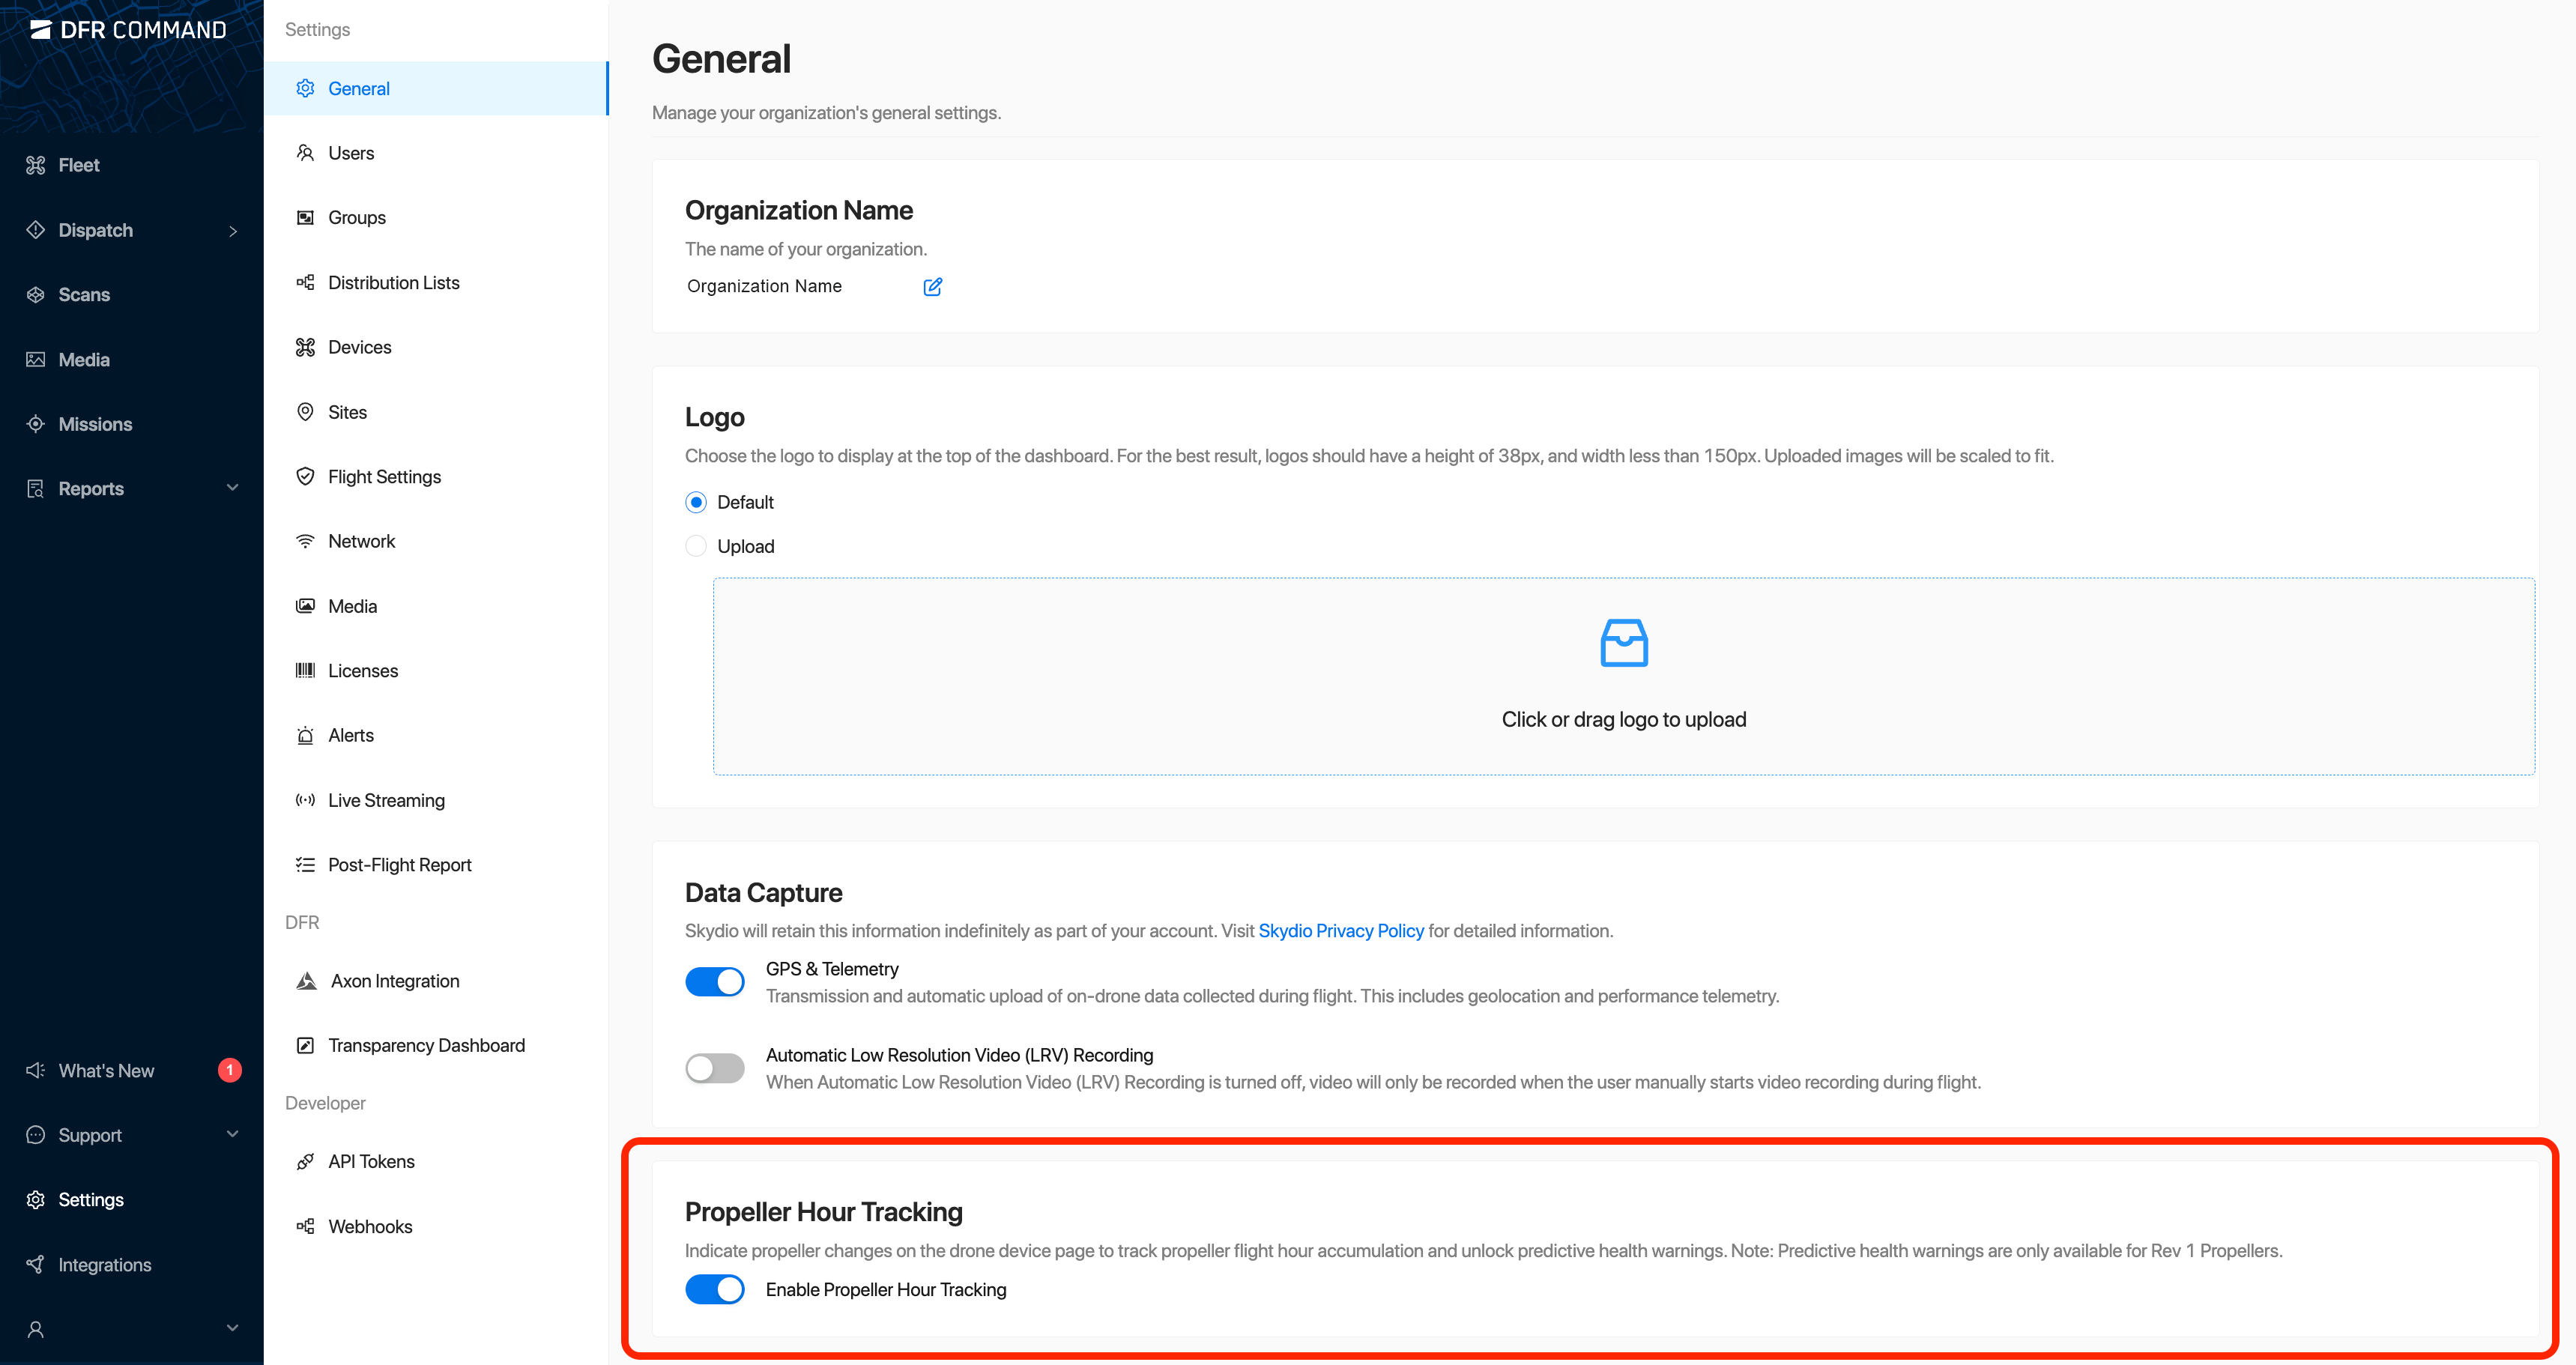Click the red notification badge on What's New
This screenshot has width=2576, height=1365.
click(x=229, y=1070)
